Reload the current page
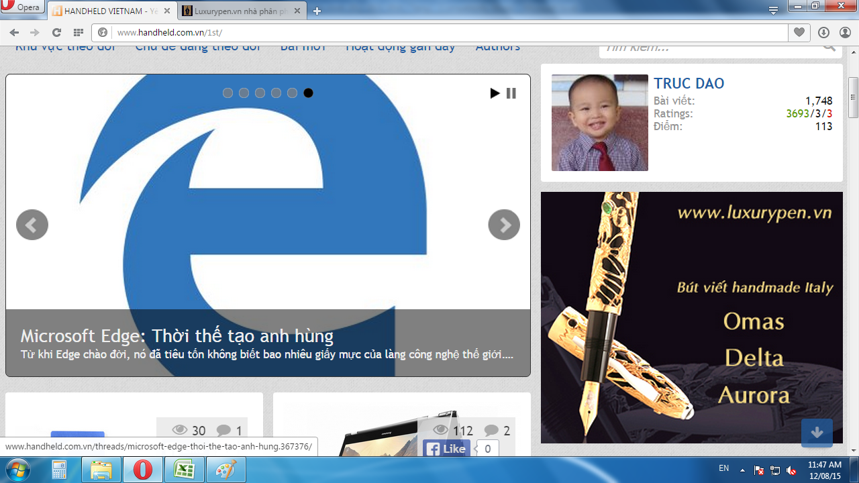Screen dimensions: 859x483 [57, 32]
